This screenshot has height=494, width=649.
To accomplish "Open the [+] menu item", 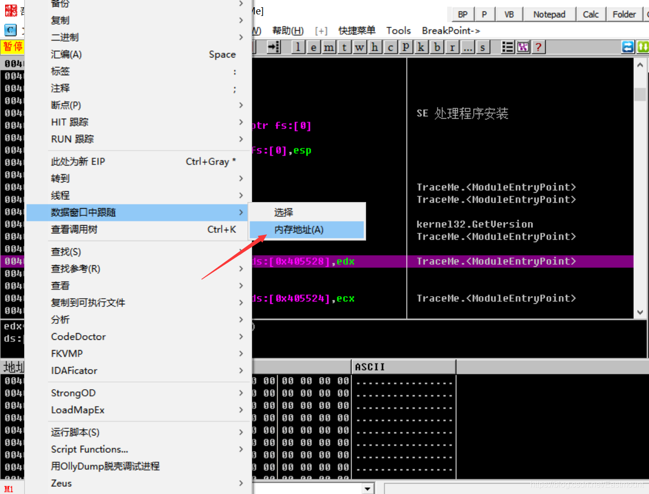I will [321, 31].
